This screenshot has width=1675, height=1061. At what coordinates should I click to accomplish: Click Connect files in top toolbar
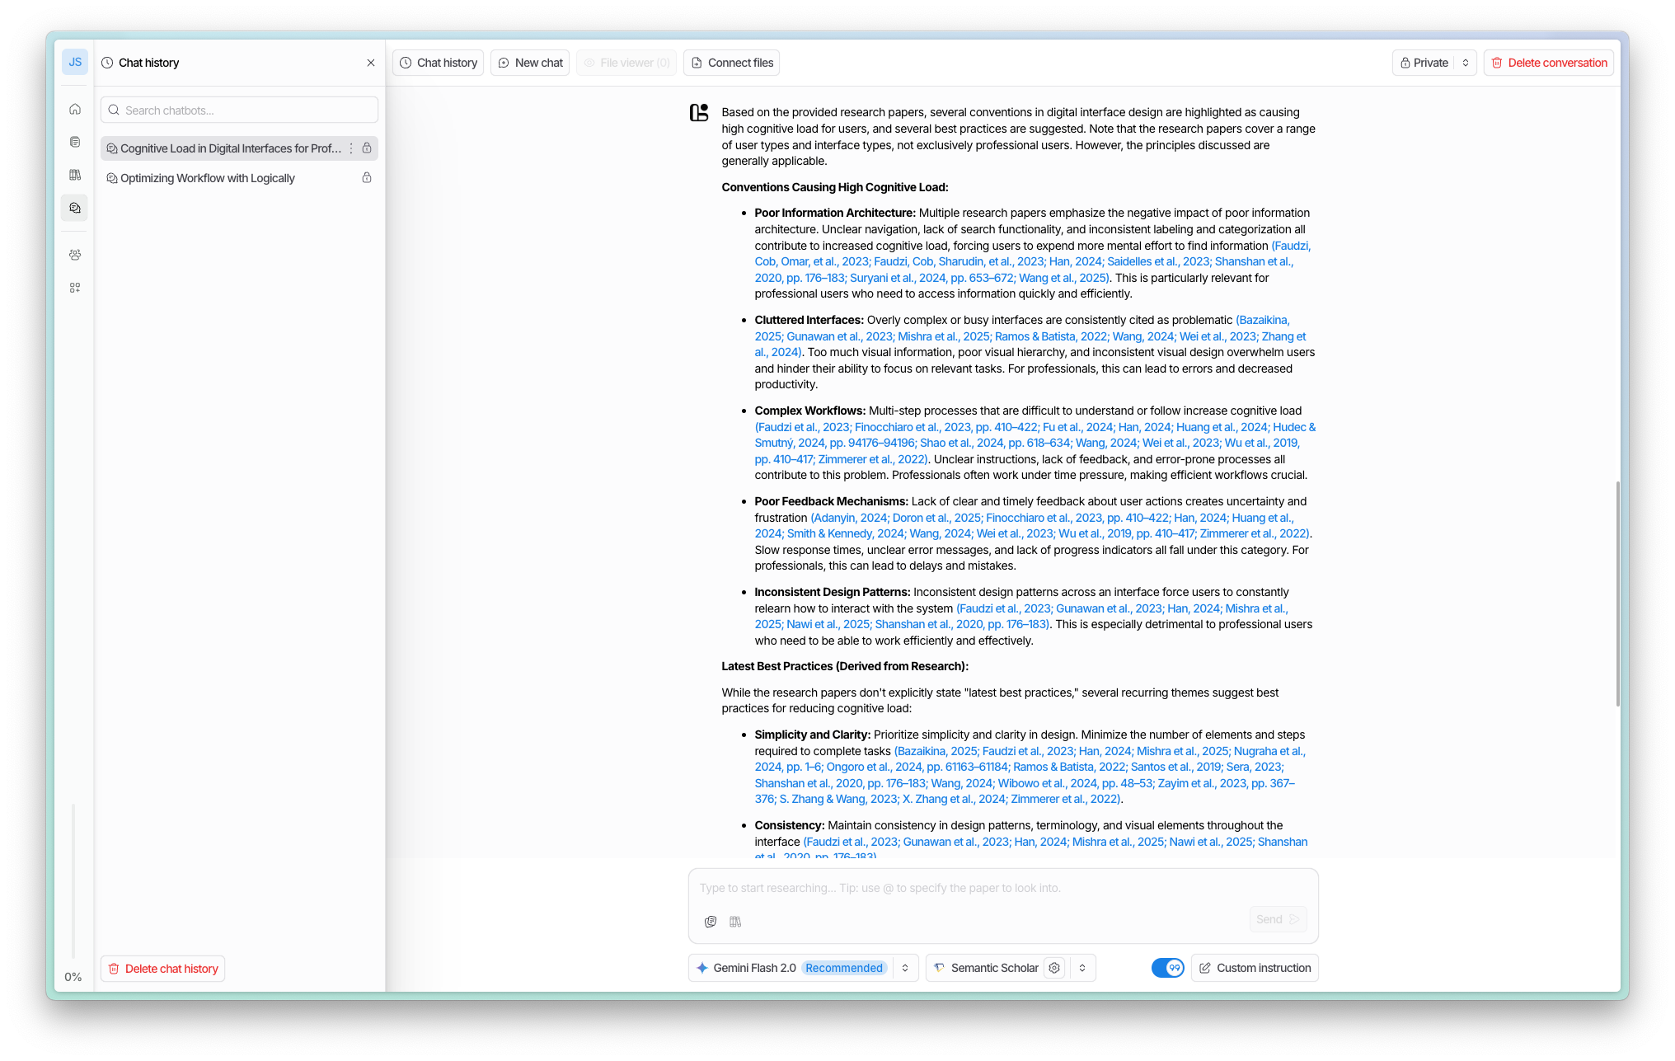pyautogui.click(x=731, y=63)
